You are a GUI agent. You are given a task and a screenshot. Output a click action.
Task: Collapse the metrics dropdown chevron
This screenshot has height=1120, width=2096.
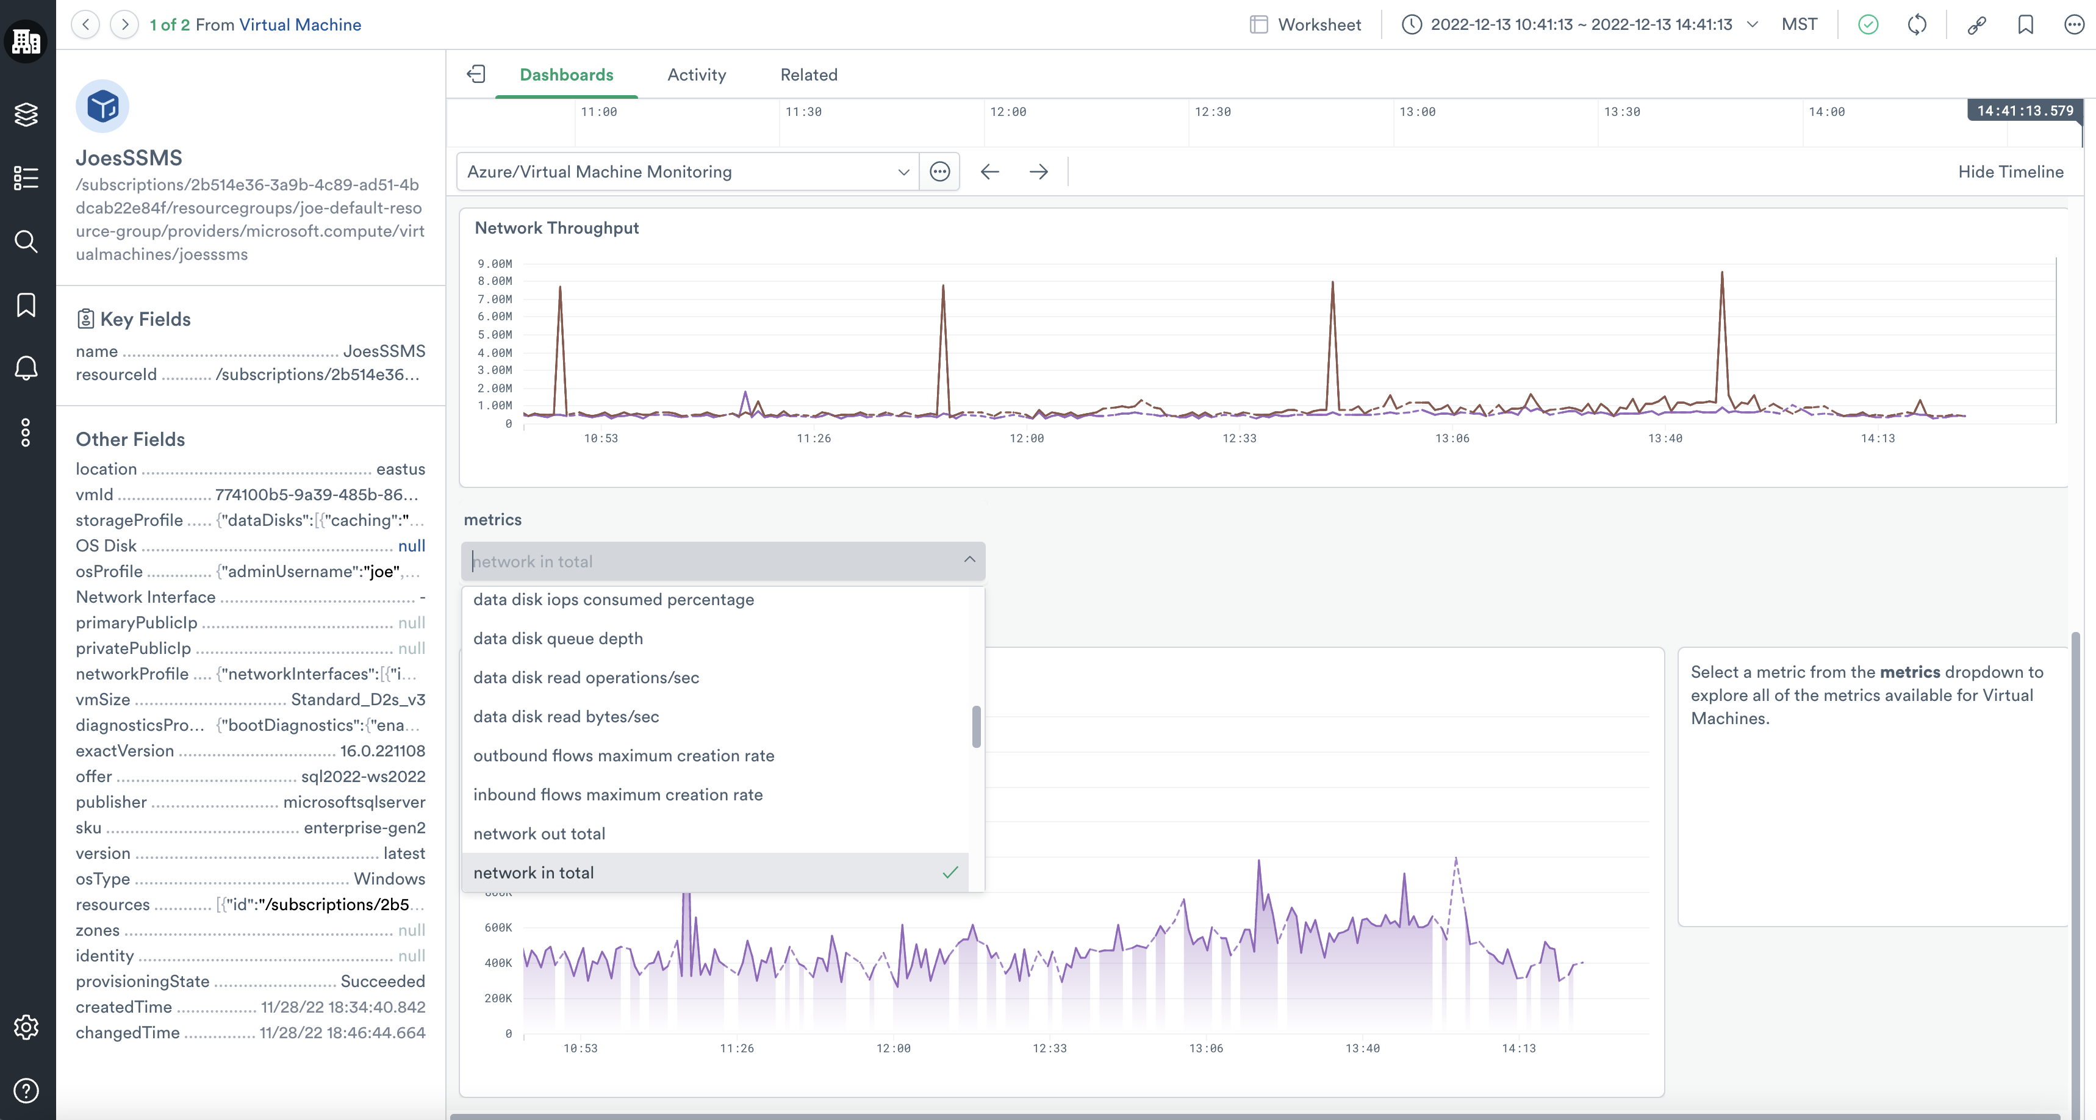coord(969,560)
